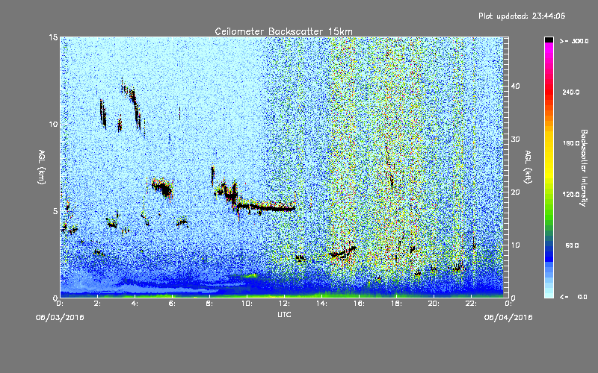Click the "2:" UTC time tick

tap(98, 304)
